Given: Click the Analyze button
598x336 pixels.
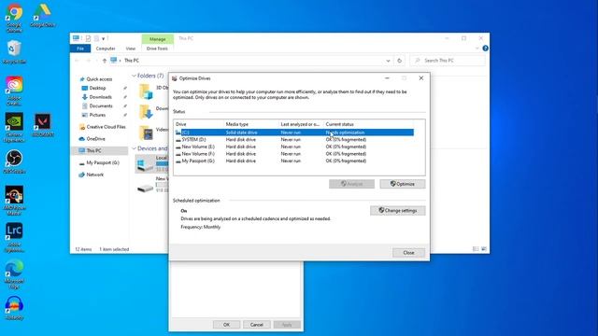Looking at the screenshot, I should point(351,184).
